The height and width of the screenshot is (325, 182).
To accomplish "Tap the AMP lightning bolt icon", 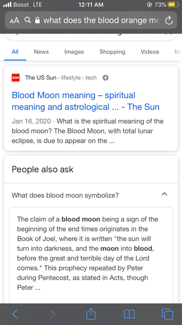I will point(106,78).
